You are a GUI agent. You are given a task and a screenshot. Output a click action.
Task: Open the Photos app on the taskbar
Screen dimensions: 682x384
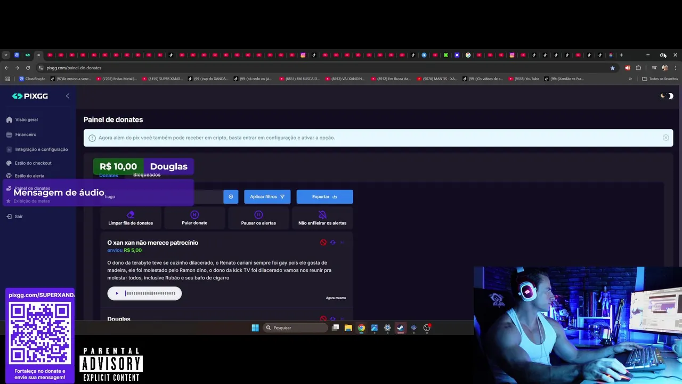pyautogui.click(x=374, y=328)
